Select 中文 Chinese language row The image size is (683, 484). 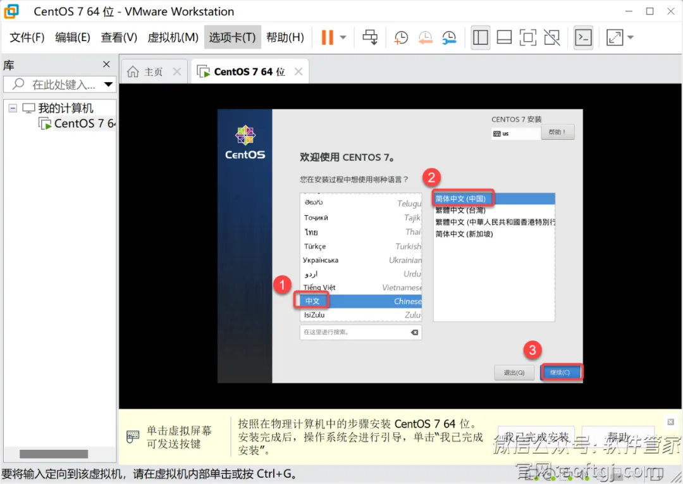[360, 301]
